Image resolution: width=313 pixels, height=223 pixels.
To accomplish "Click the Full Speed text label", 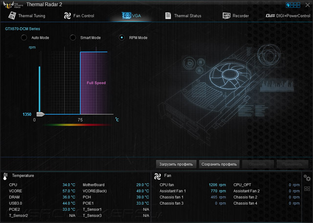I will pos(96,83).
